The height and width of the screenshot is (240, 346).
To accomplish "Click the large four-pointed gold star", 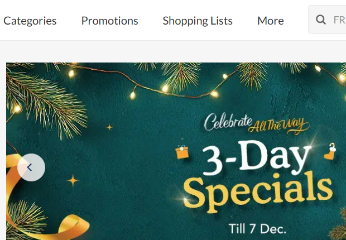I will pos(73,181).
